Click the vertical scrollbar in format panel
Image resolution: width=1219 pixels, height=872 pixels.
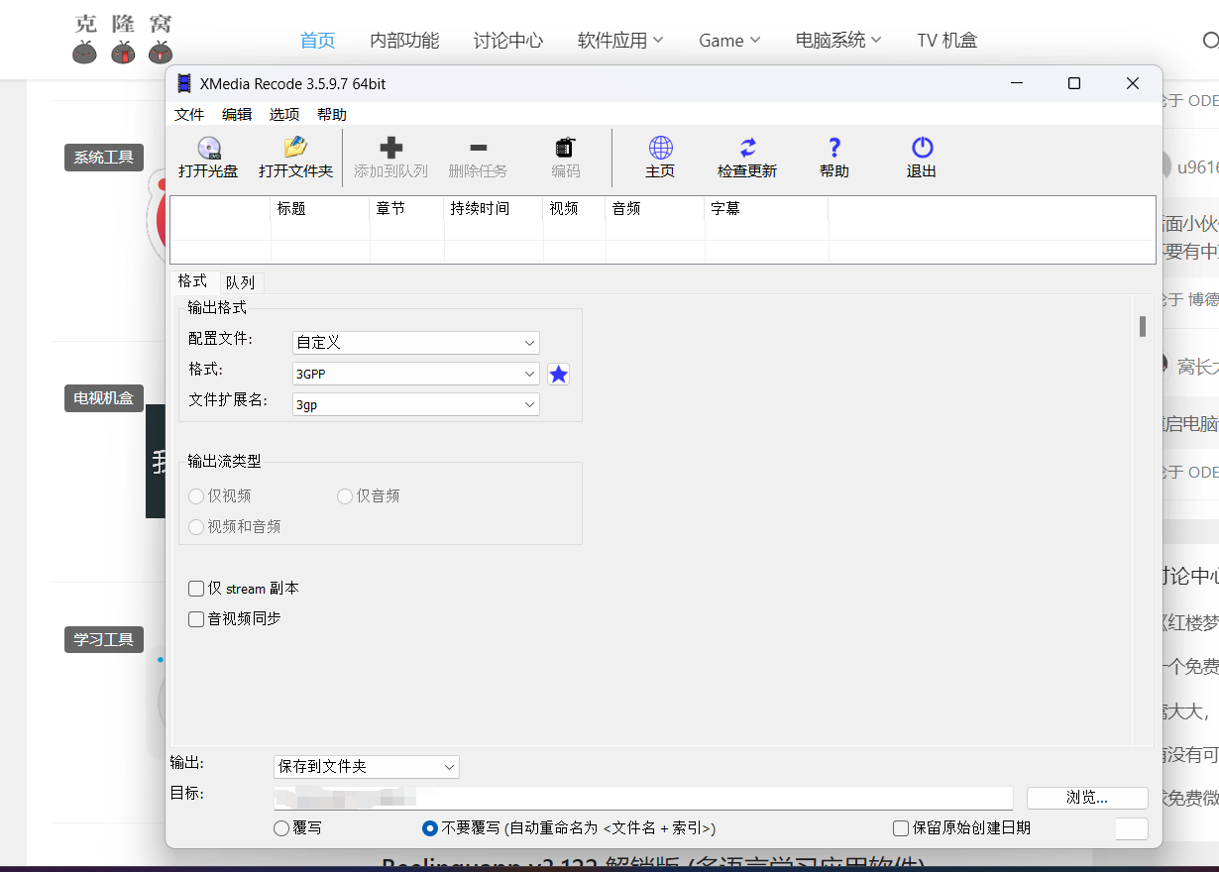tap(1143, 327)
